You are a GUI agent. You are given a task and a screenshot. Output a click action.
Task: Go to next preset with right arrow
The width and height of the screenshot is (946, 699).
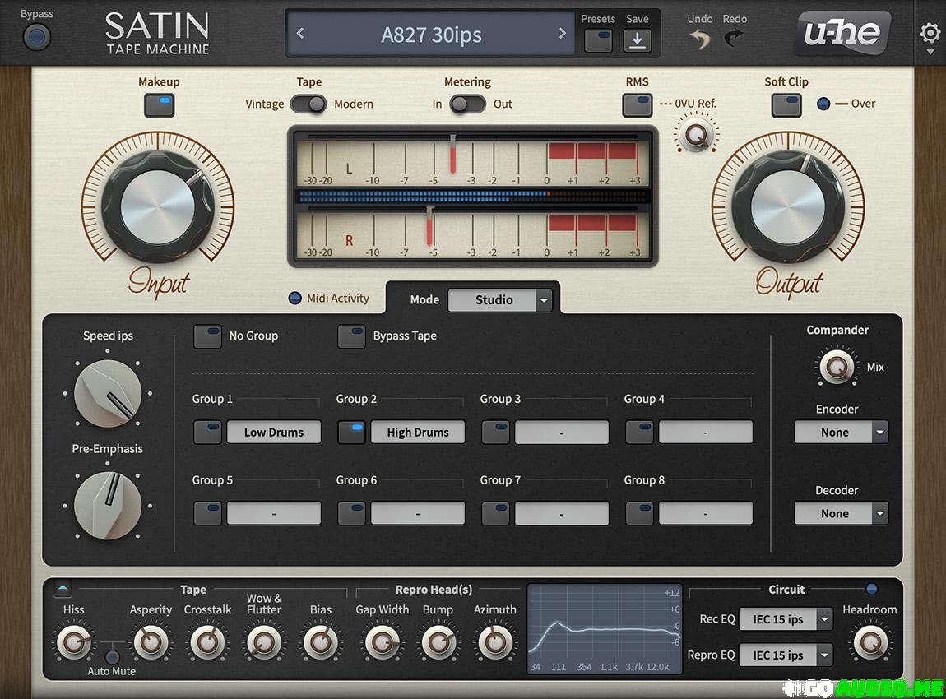point(563,34)
